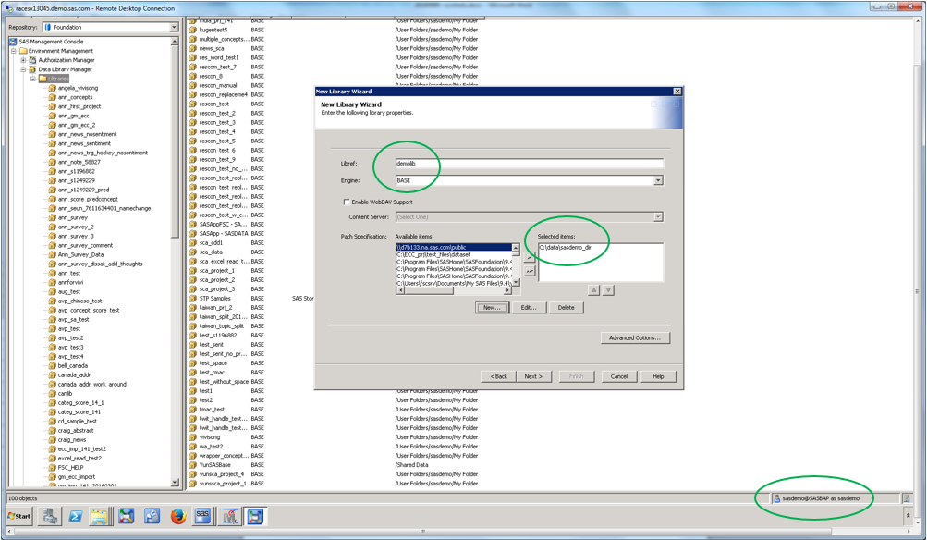Image resolution: width=927 pixels, height=540 pixels.
Task: Click the Edit... path button
Action: 529,308
